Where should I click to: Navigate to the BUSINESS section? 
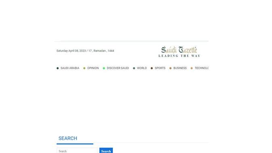pyautogui.click(x=180, y=68)
